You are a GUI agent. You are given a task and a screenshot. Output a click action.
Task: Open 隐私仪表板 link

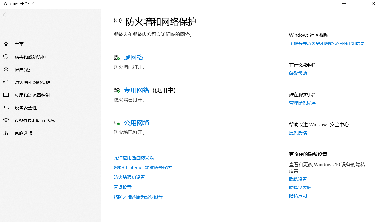click(300, 187)
